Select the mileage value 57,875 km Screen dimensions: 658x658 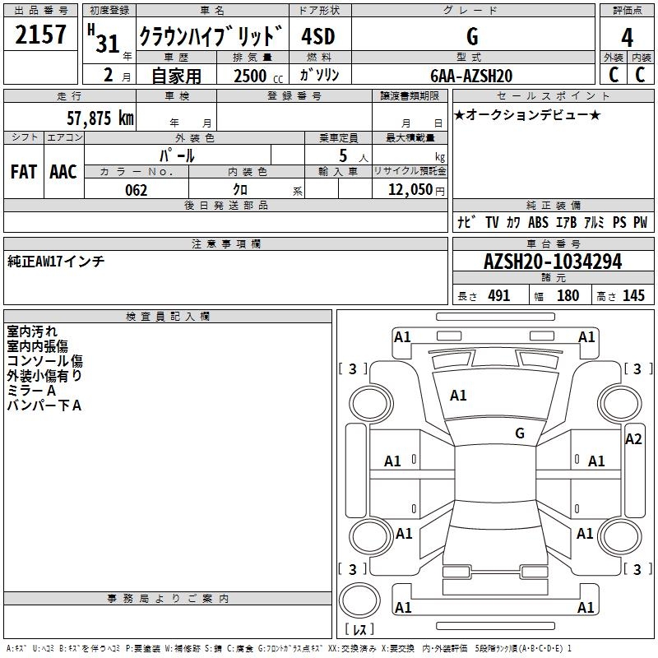click(x=100, y=118)
